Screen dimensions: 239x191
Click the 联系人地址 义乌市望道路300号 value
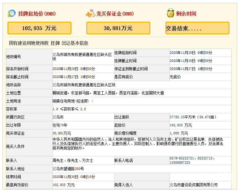(x=68, y=169)
